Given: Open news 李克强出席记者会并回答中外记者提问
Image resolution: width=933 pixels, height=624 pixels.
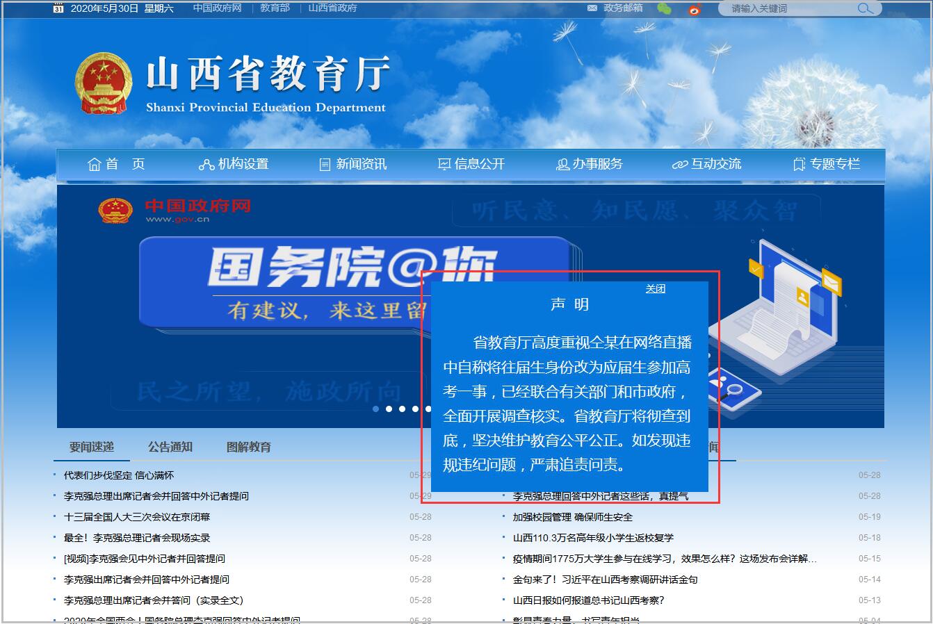Looking at the screenshot, I should (147, 580).
